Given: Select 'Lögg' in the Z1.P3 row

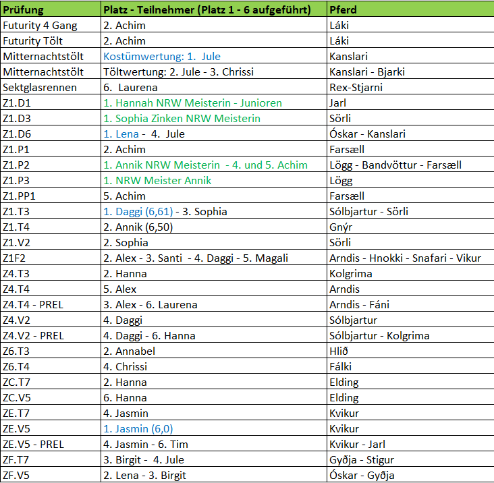Looking at the screenshot, I should click(x=410, y=180).
